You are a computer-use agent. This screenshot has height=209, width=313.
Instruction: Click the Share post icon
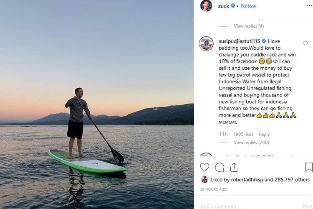coord(235,167)
